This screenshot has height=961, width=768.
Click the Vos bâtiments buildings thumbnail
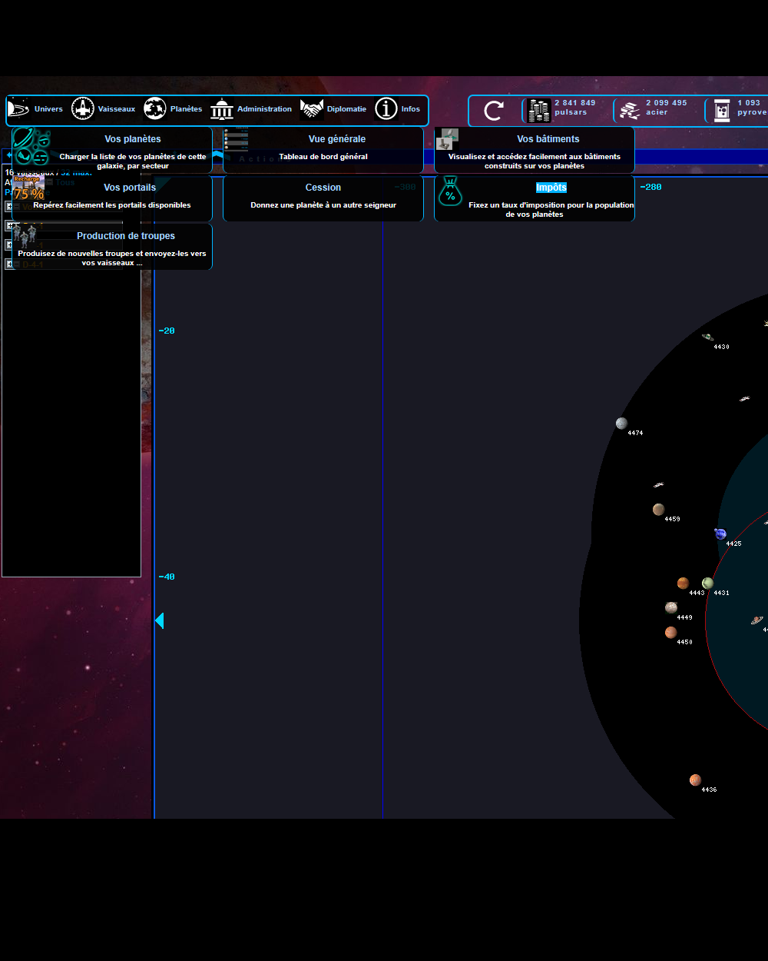pyautogui.click(x=448, y=139)
